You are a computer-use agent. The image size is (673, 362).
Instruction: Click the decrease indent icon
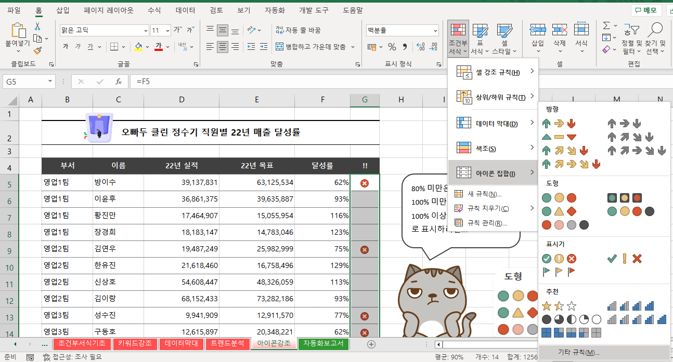click(x=251, y=47)
